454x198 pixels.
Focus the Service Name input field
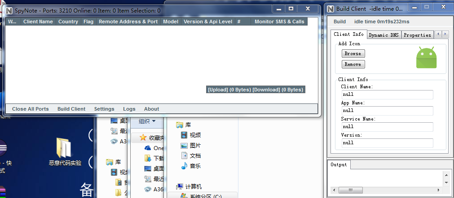tap(388, 127)
